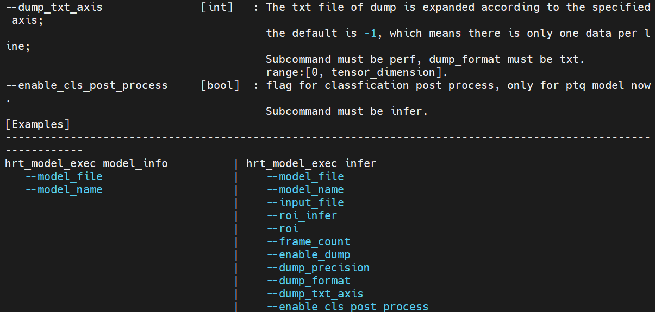Viewport: 655px width, 312px height.
Task: Click --model_file under the infer example
Action: click(305, 177)
